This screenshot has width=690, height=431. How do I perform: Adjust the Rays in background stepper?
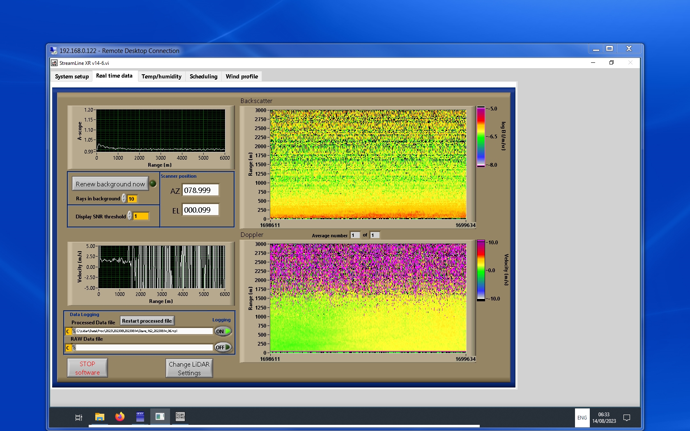tap(124, 199)
